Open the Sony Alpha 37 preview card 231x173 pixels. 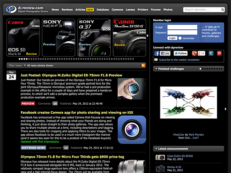[94, 38]
